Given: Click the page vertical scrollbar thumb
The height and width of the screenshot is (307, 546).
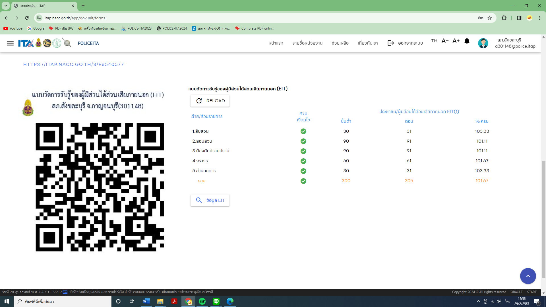Looking at the screenshot, I should pyautogui.click(x=543, y=219).
